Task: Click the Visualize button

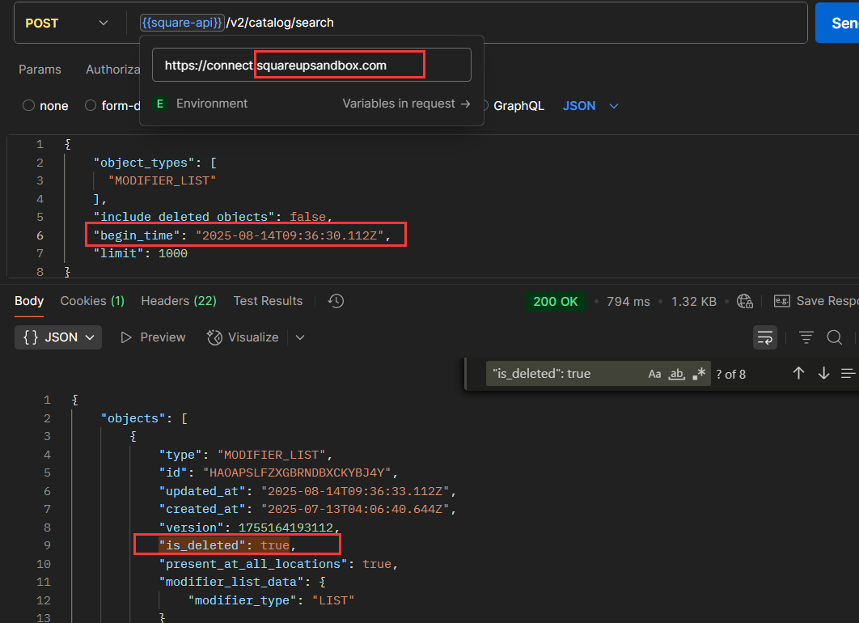Action: tap(243, 337)
